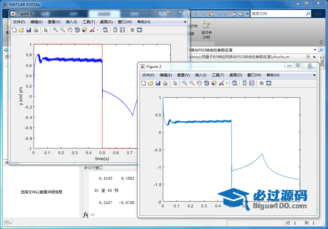328x229 pixels.
Task: Open 窗口(W) menu in Figure 1
Action: 125,22
